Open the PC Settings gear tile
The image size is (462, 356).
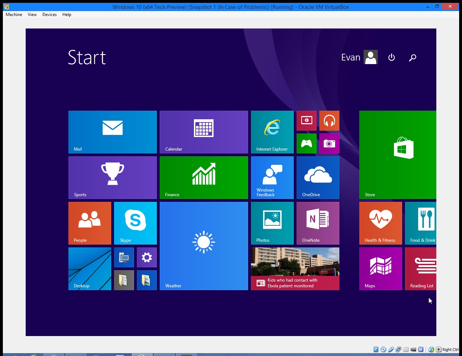tap(147, 257)
